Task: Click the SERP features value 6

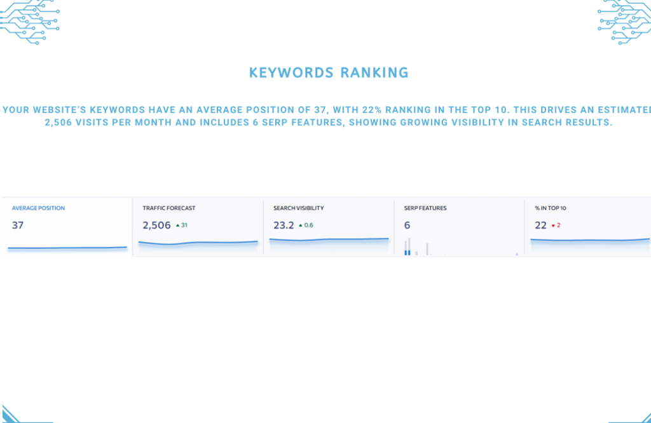Action: point(407,225)
